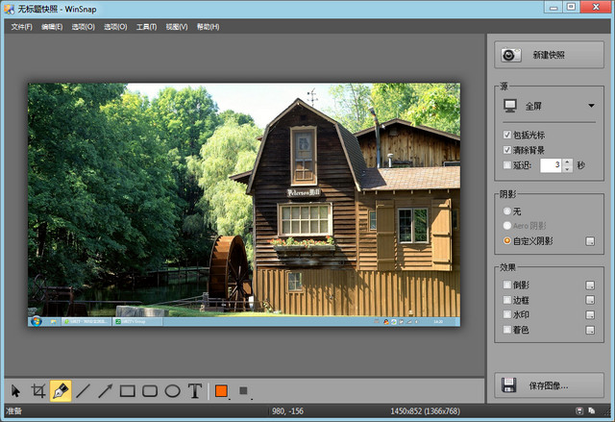Enable the 倒影 reflection effect
This screenshot has height=422, width=615.
507,285
